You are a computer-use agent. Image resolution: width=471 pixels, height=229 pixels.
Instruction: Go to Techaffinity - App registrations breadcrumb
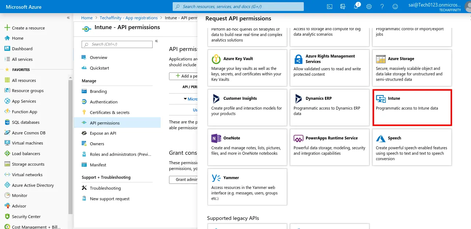pos(129,18)
